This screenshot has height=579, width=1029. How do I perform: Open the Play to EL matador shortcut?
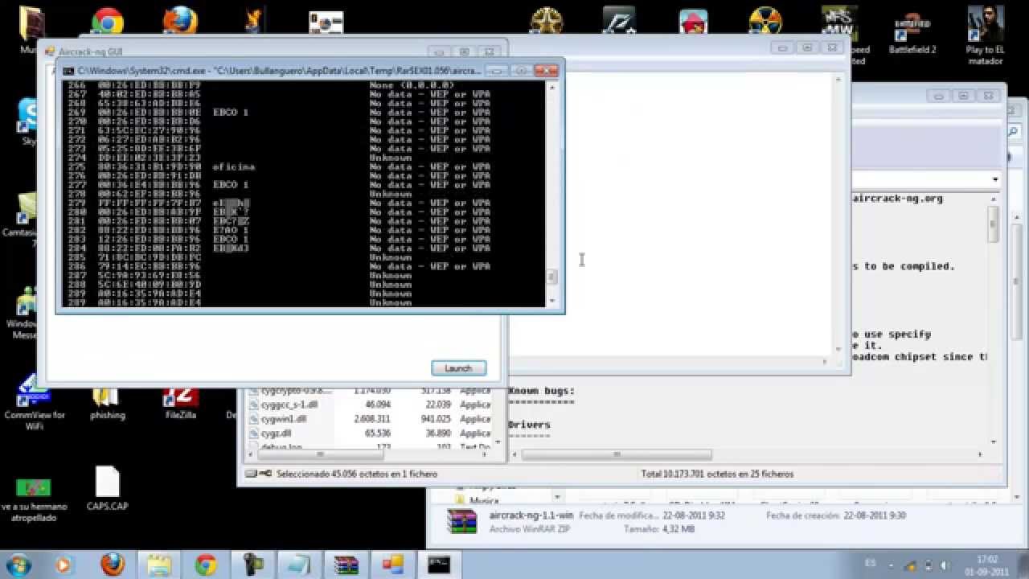coord(985,36)
